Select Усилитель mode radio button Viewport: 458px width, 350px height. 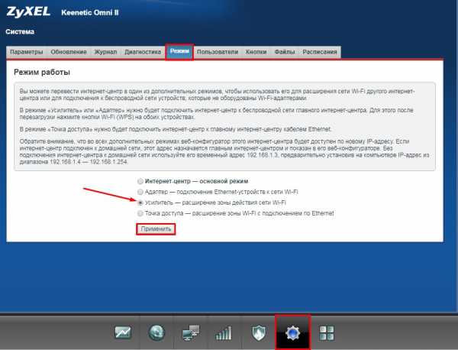[140, 203]
